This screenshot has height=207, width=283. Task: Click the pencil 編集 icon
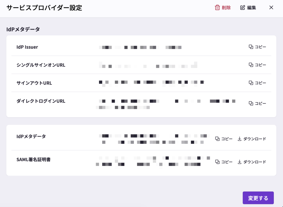[243, 8]
